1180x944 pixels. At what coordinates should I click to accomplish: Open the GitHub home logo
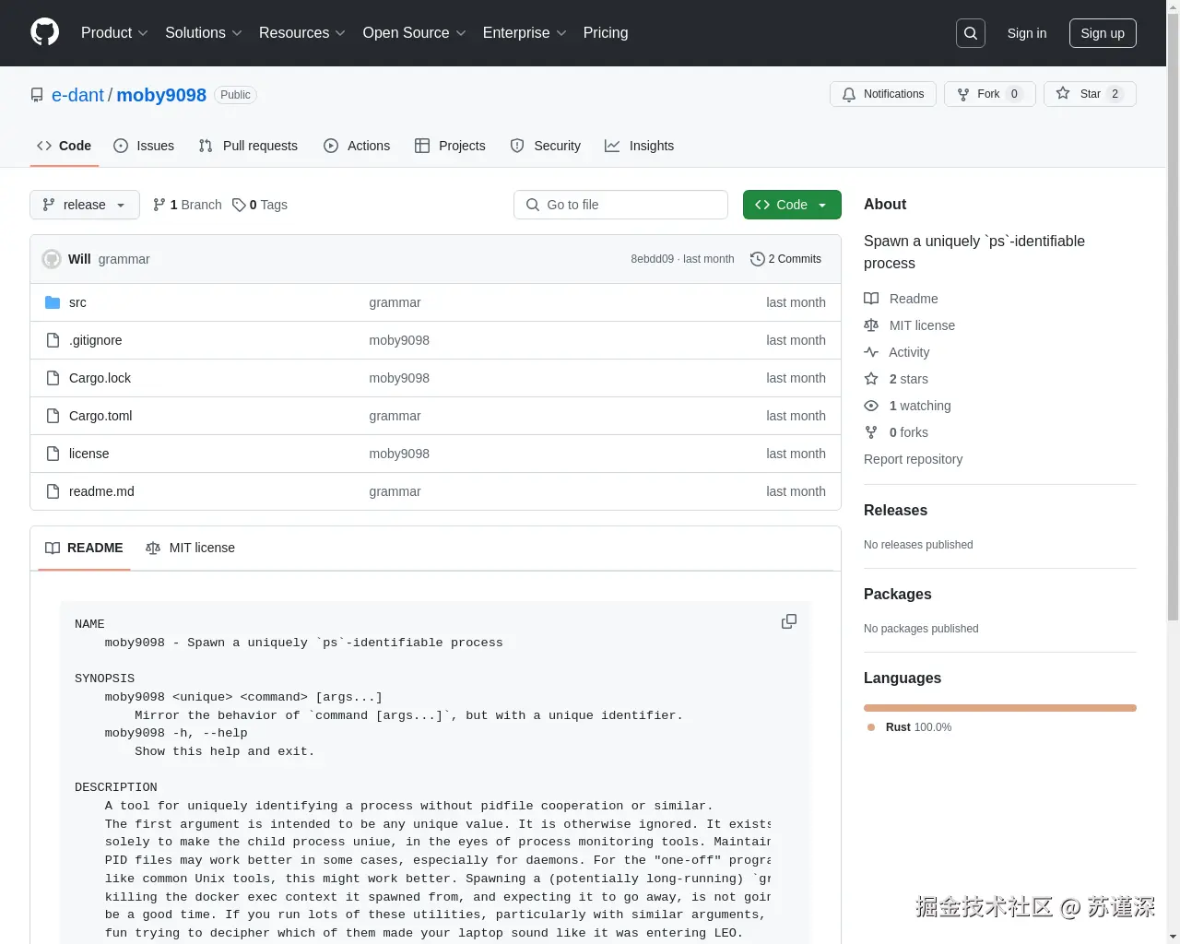(44, 32)
